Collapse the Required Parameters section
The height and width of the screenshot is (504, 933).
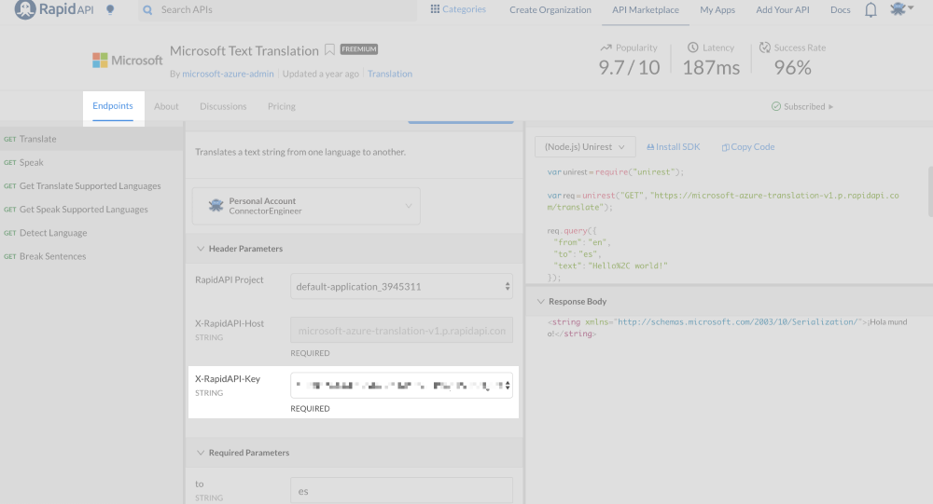tap(201, 453)
